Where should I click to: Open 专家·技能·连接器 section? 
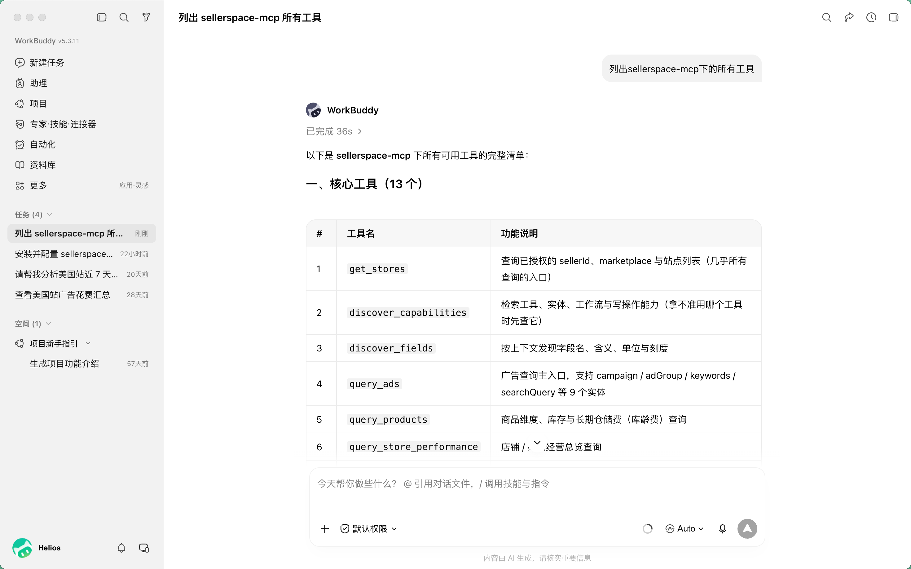56,124
